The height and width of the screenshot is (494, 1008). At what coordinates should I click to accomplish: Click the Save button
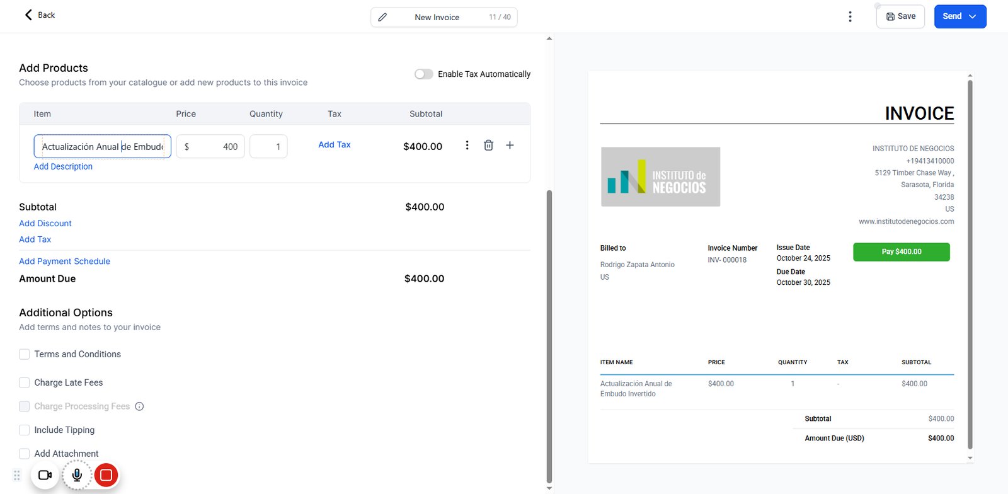[x=900, y=16]
